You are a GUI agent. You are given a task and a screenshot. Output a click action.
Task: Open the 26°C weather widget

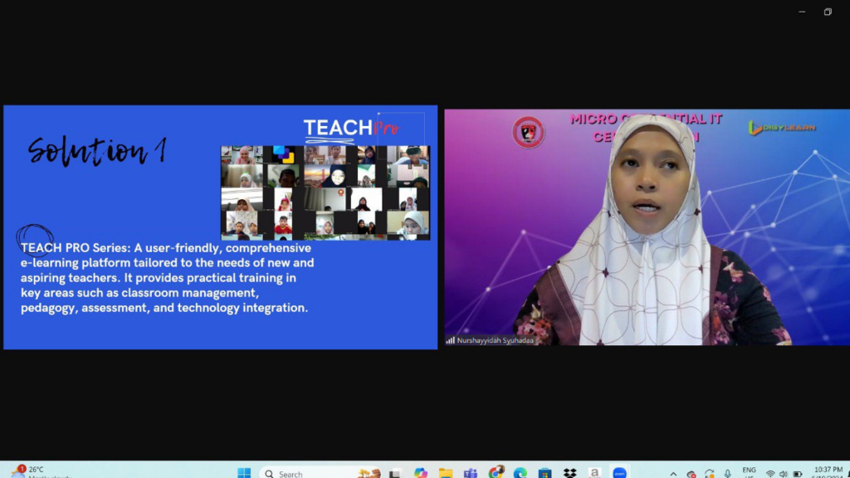click(37, 472)
